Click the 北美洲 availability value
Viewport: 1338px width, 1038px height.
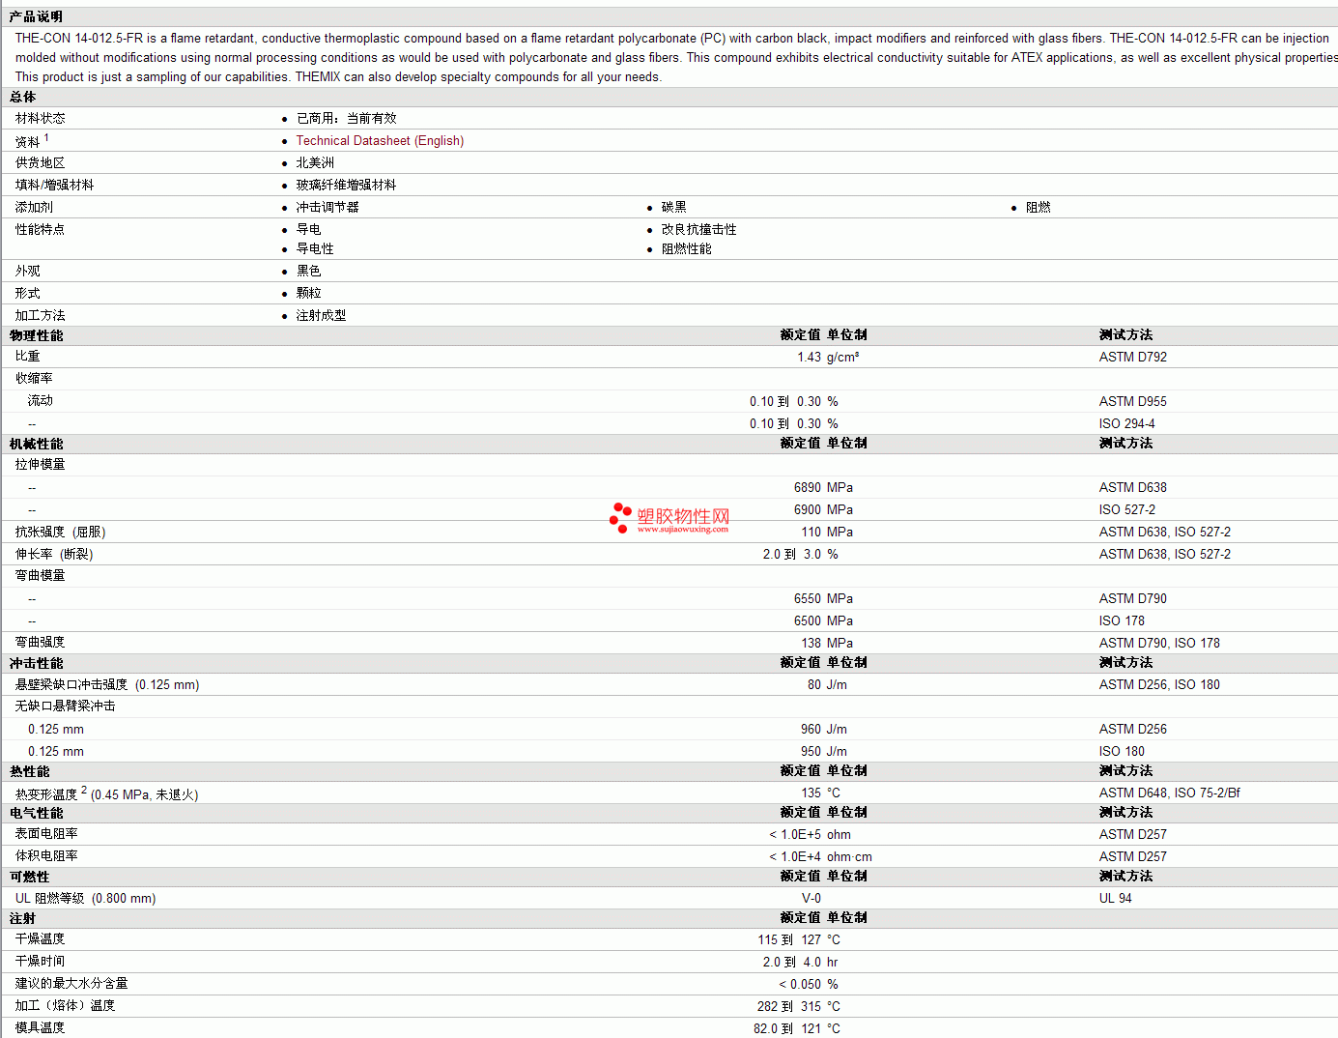tap(315, 163)
